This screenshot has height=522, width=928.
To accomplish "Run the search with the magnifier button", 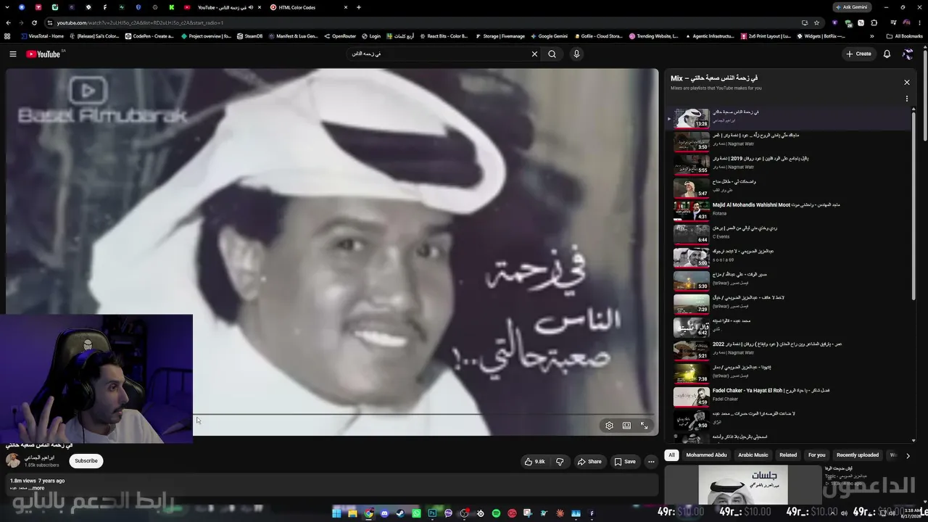I will (552, 54).
